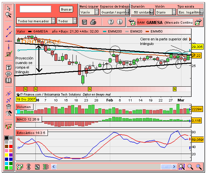Open the hammer and wrench settings tool
Screen dimensions: 206x174
coord(9,113)
